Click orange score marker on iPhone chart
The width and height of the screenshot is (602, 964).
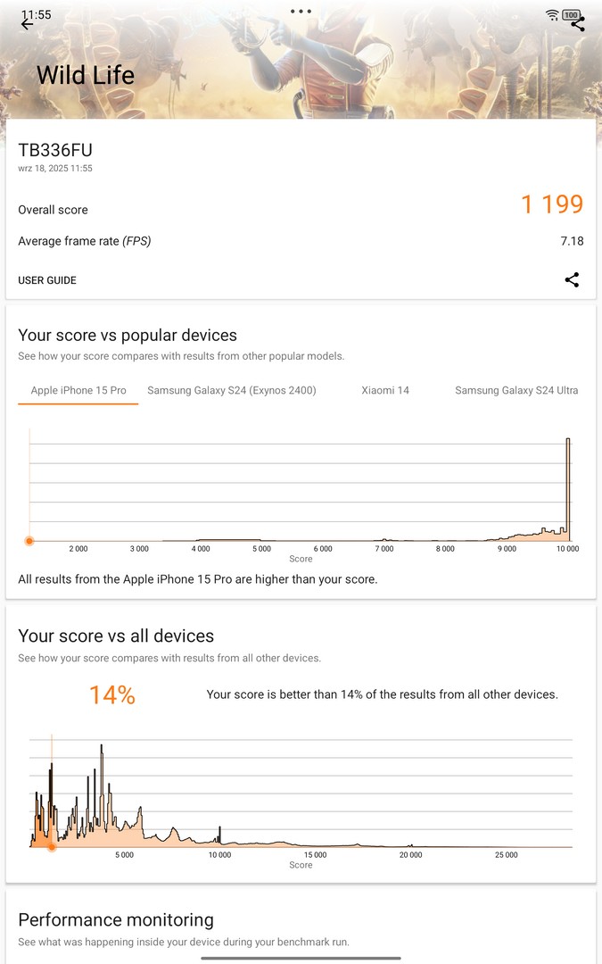pyautogui.click(x=29, y=541)
